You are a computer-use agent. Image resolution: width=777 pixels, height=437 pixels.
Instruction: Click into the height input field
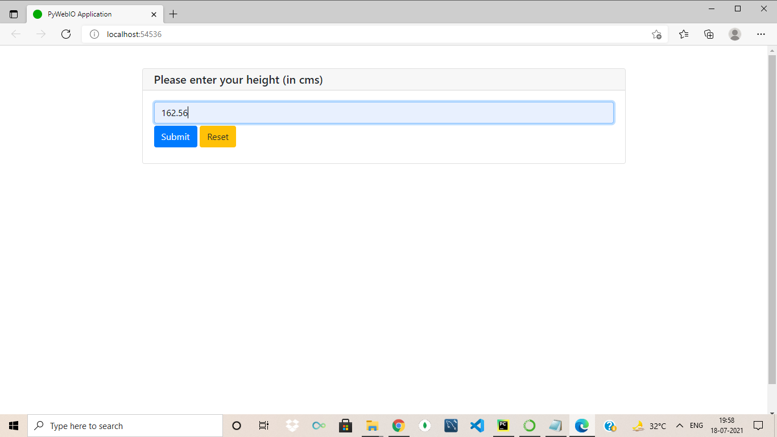[384, 113]
